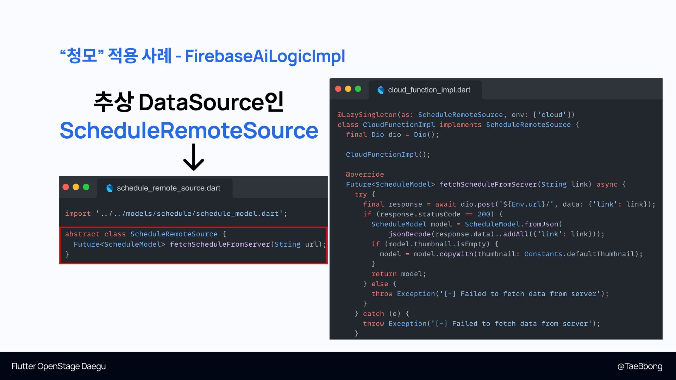Click the blue ScheduleRemoteSource heading
676x380 pixels.
[x=189, y=131]
